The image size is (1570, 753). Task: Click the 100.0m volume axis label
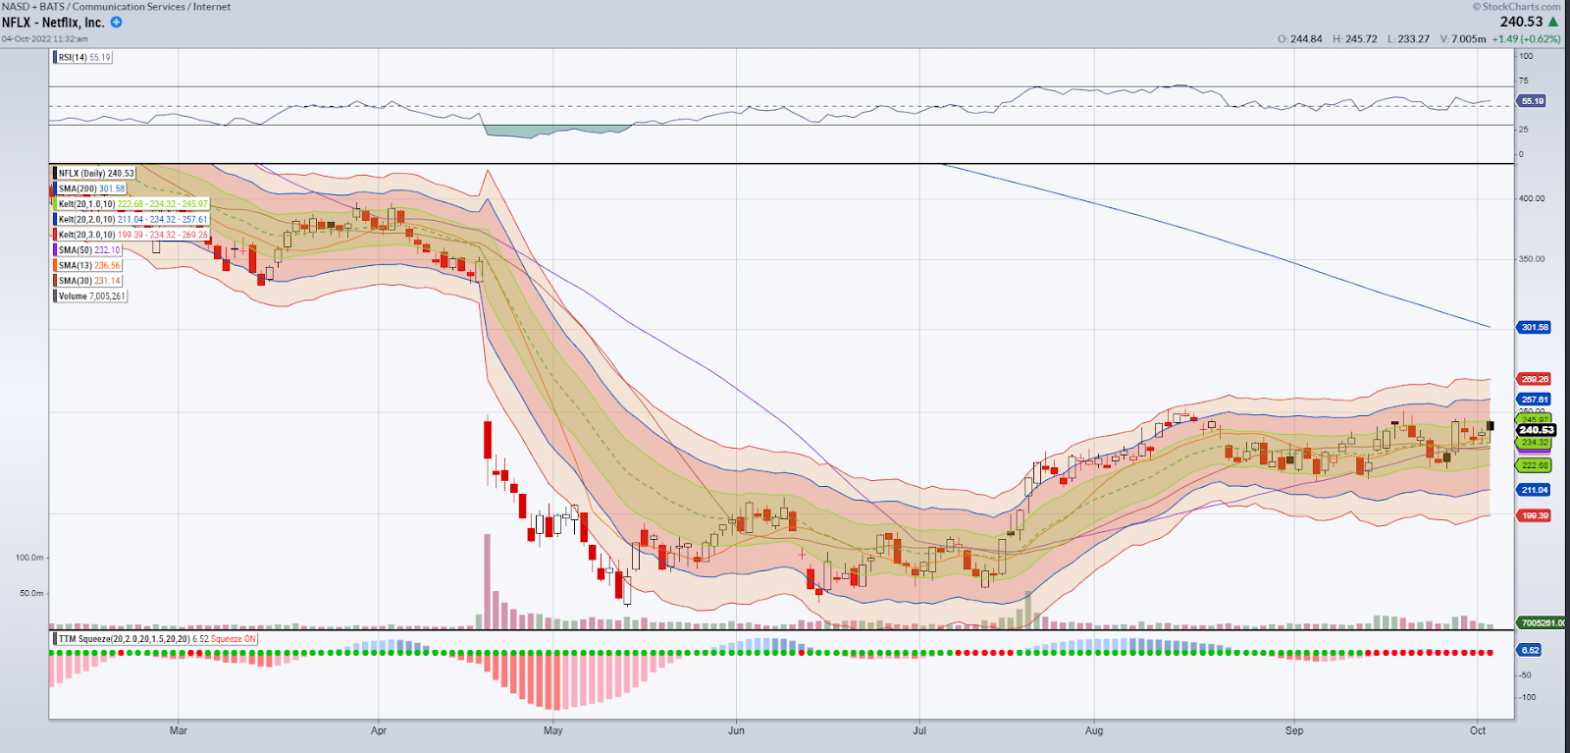(29, 558)
